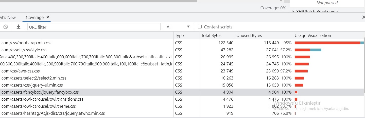Focus the URL filter input field

[x=94, y=27]
